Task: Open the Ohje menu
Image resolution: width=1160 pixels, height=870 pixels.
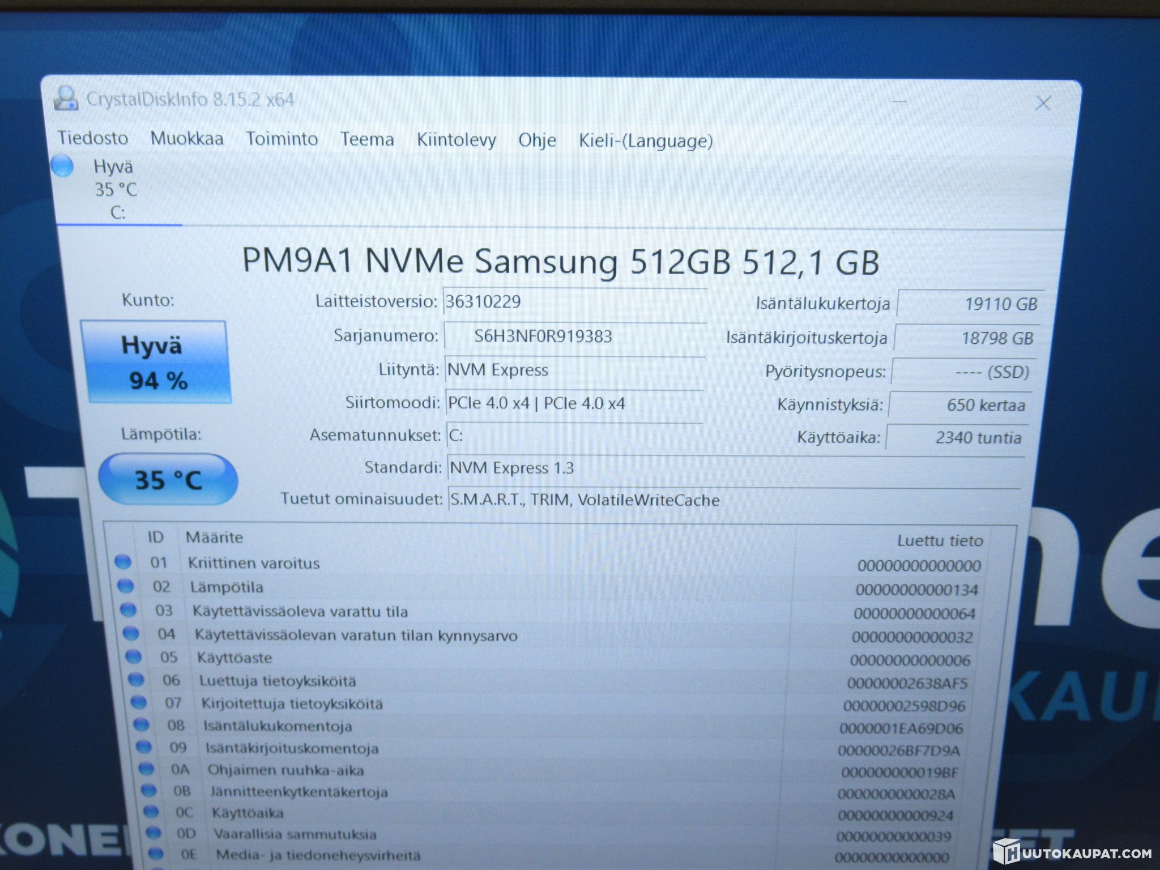Action: (537, 140)
